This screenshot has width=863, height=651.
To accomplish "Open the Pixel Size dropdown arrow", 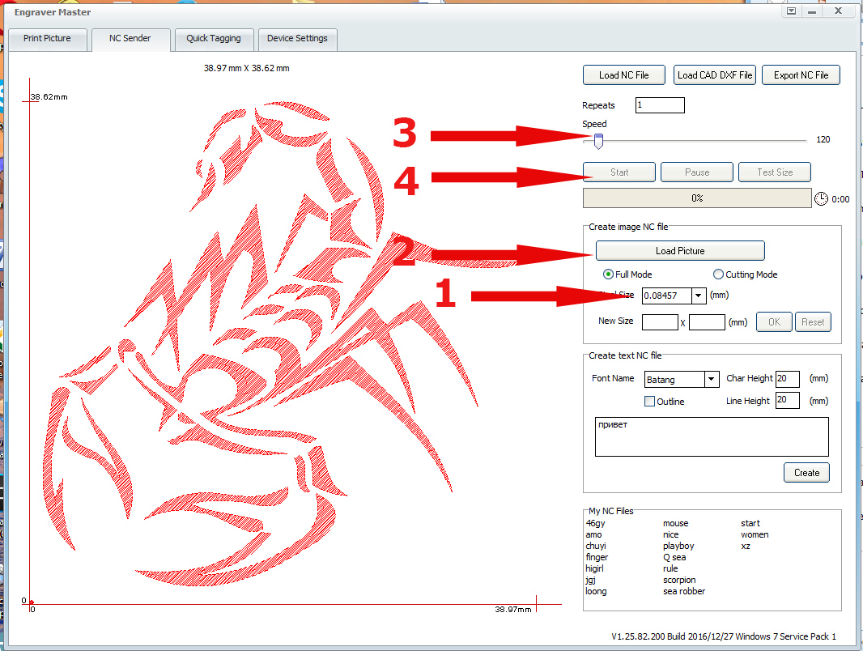I will coord(699,296).
